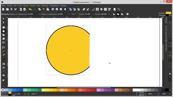Zoom to fit page icon
This screenshot has width=173, height=97.
tap(61, 9)
